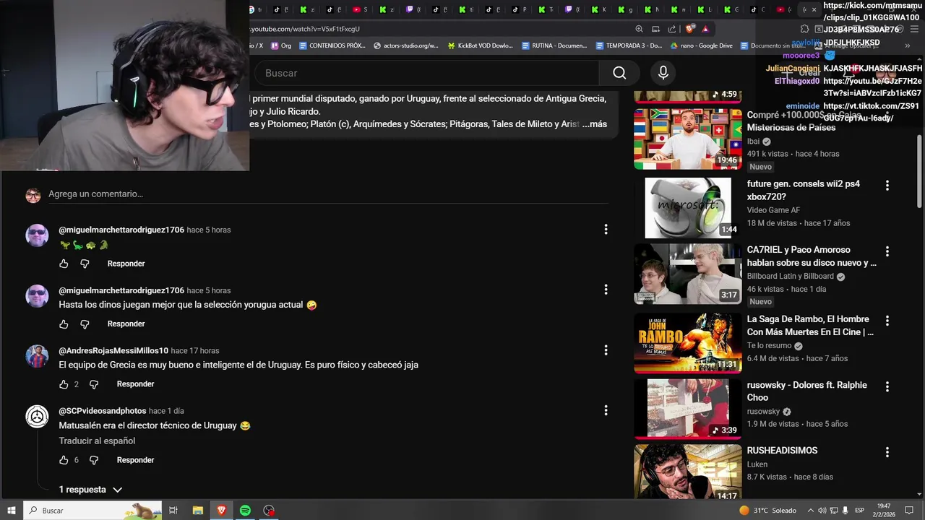
Task: Reply to the dinosaur emoji comment
Action: click(126, 264)
